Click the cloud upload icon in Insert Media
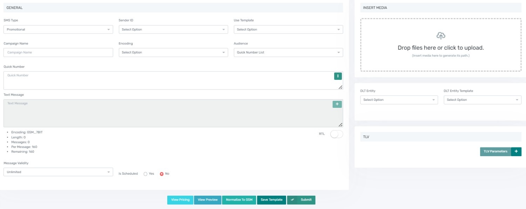The width and height of the screenshot is (526, 209). 441,35
